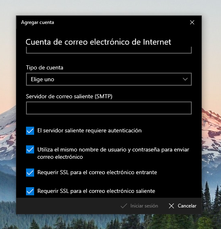
Task: Focus the Servidor de correo saliente (SMTP) field
Action: click(x=109, y=108)
